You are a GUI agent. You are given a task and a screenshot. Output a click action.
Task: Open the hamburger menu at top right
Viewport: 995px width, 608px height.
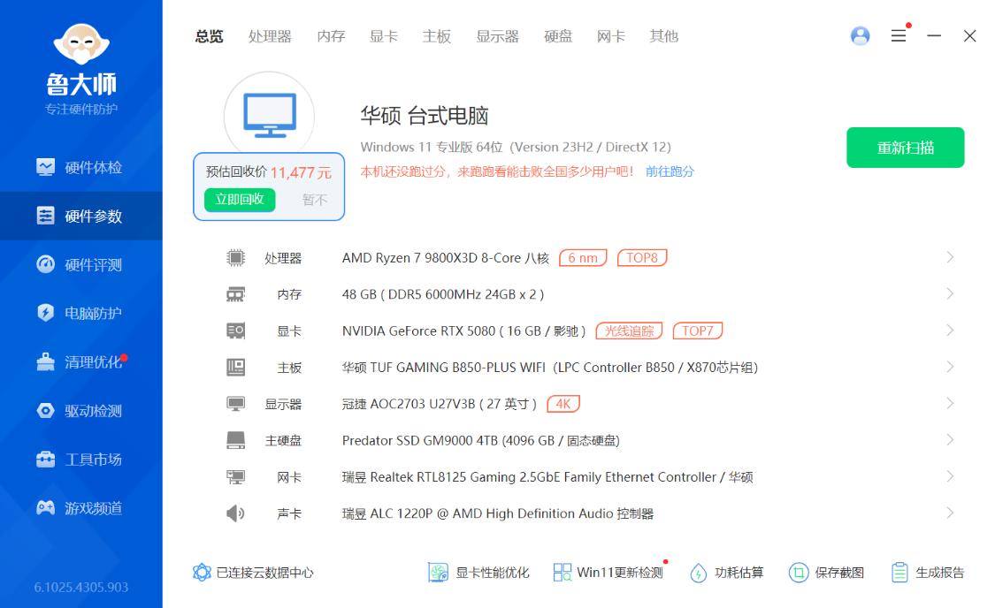(x=899, y=35)
